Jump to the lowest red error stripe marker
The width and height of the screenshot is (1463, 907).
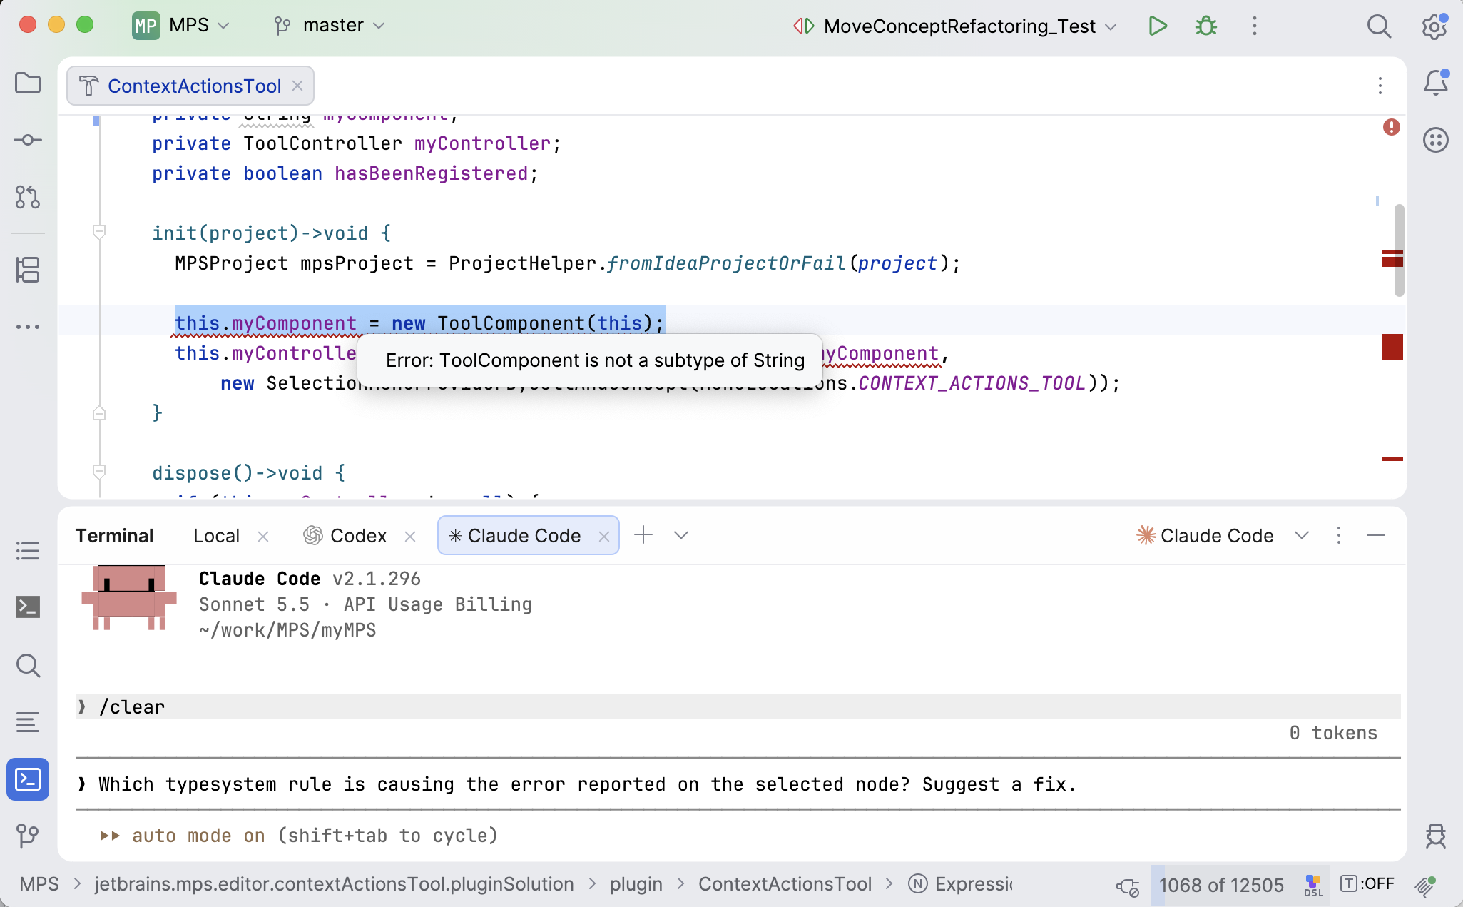1392,459
